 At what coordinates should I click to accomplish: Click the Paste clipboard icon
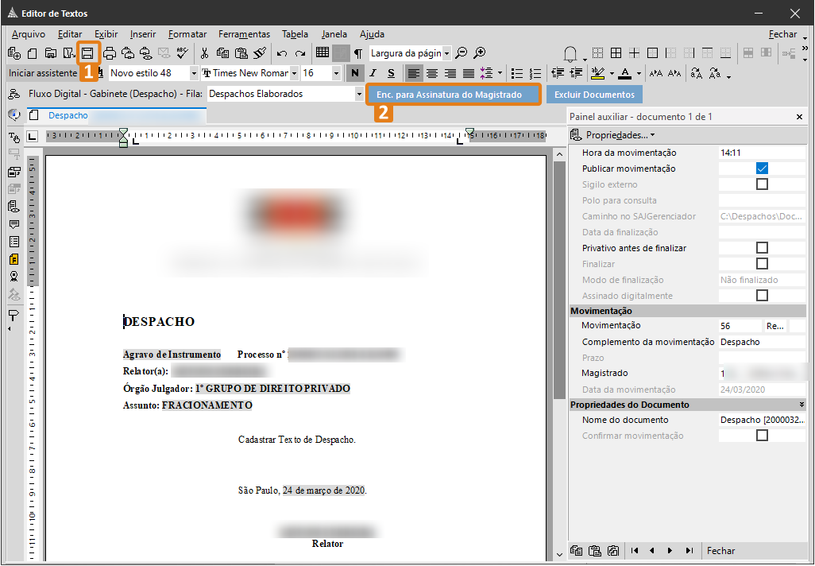(241, 53)
